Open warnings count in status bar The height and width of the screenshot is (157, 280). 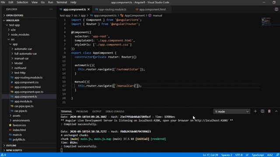pyautogui.click(x=3, y=155)
